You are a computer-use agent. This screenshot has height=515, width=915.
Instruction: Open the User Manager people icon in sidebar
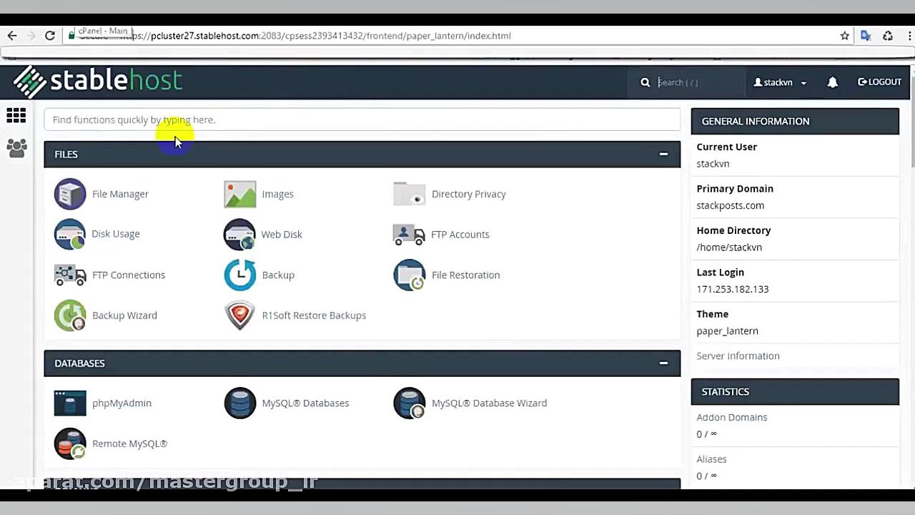16,148
